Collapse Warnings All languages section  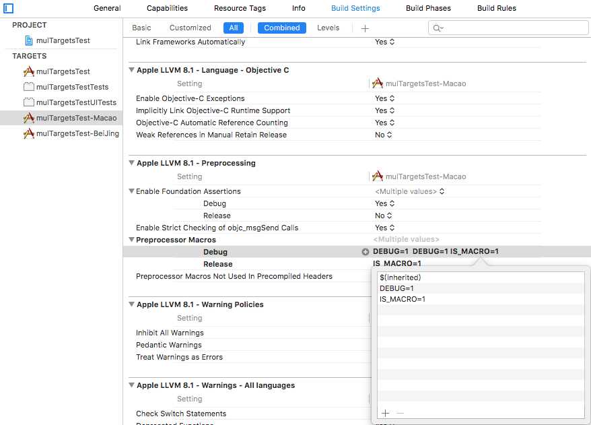point(131,385)
